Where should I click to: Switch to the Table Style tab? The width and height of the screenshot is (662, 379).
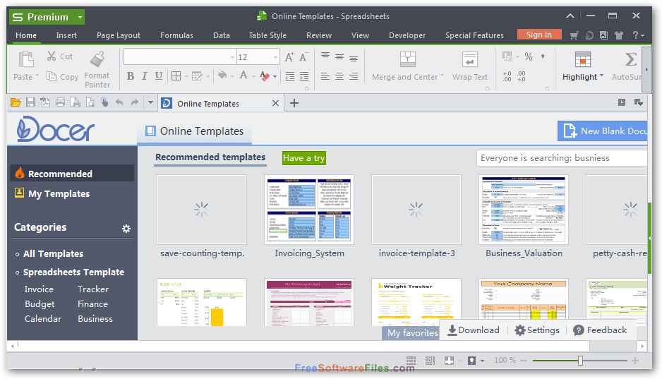pyautogui.click(x=267, y=35)
